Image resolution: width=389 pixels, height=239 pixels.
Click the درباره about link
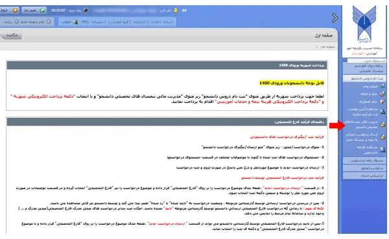[8, 22]
